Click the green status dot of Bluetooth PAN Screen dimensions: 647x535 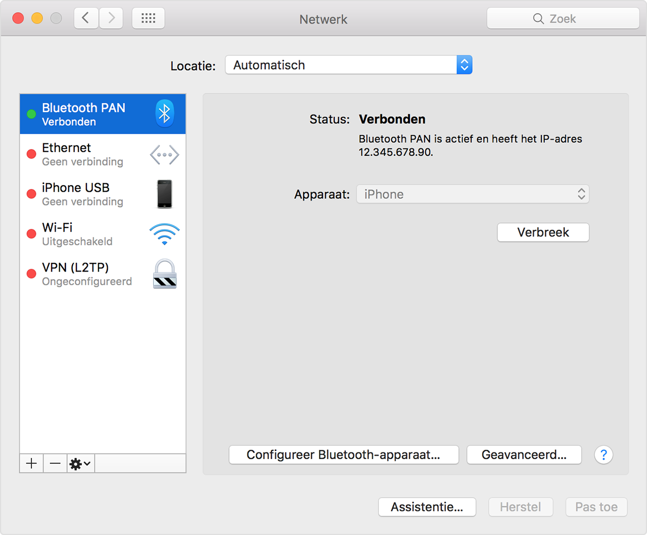tap(31, 114)
